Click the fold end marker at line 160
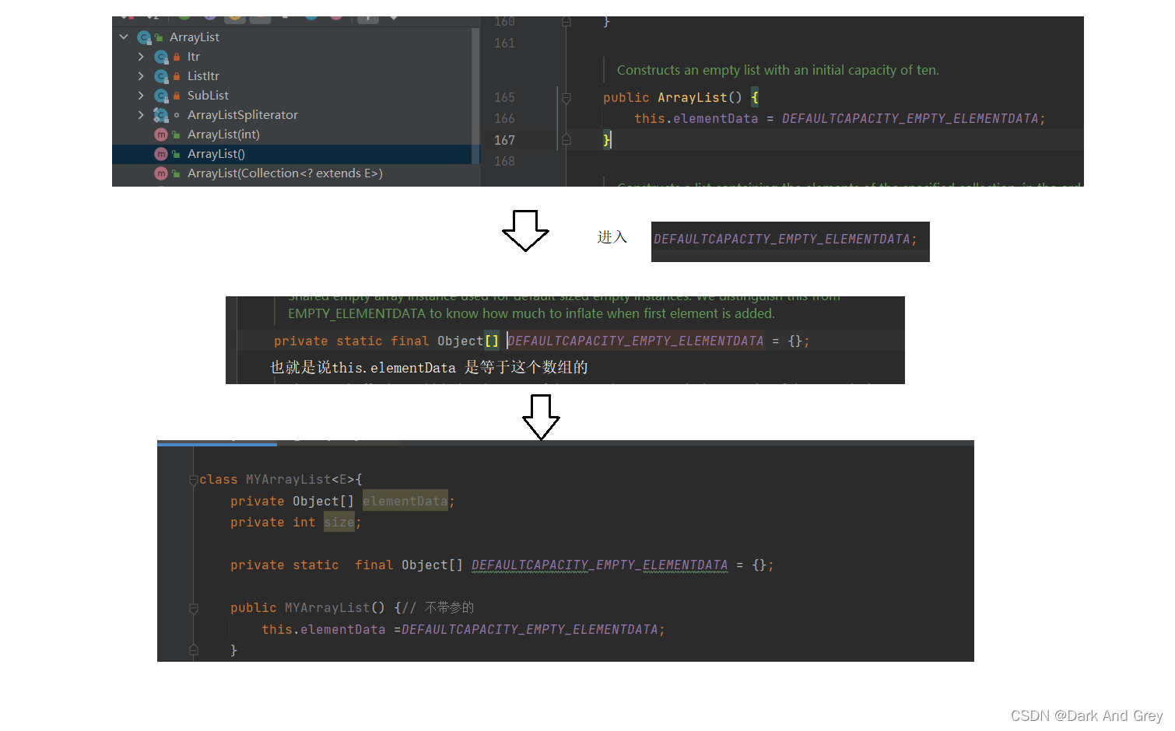This screenshot has width=1175, height=731. tap(566, 22)
